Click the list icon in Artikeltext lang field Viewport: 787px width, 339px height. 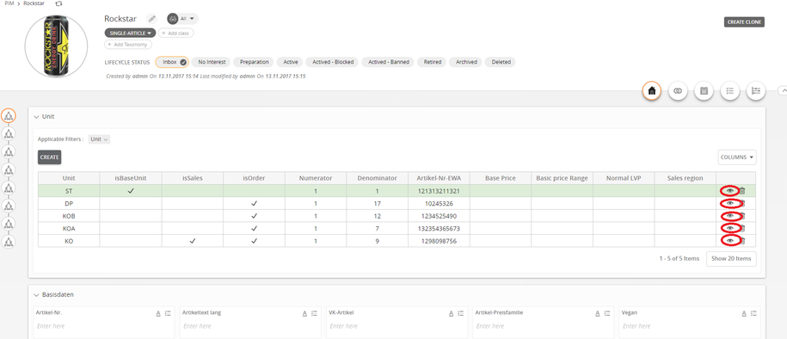(314, 313)
